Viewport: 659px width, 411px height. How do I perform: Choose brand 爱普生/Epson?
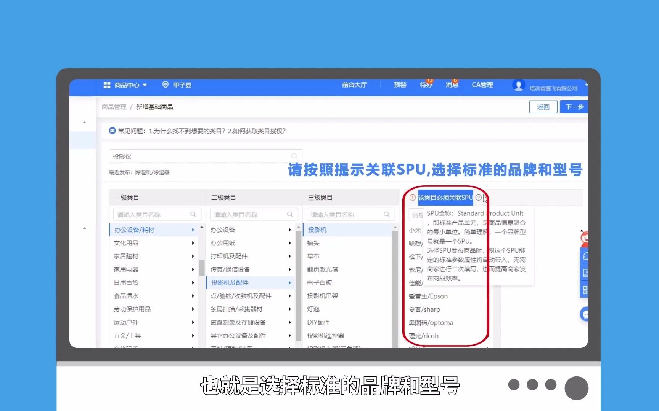[428, 296]
